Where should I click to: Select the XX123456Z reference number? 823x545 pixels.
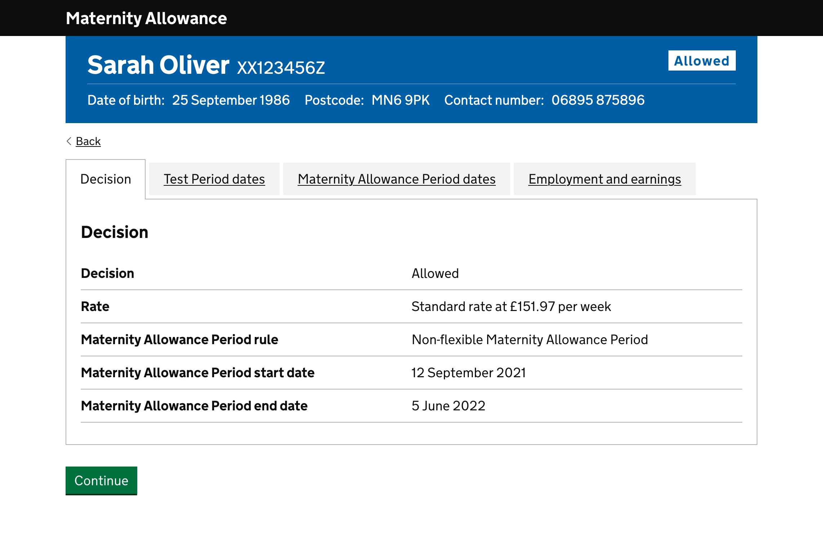[281, 68]
